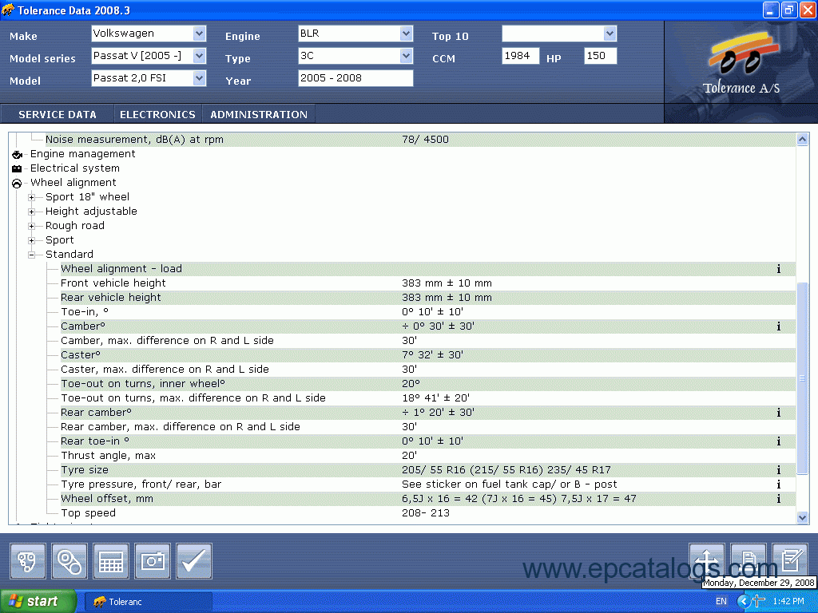Image resolution: width=818 pixels, height=613 pixels.
Task: Select the Toe-in row
Action: pyautogui.click(x=428, y=312)
